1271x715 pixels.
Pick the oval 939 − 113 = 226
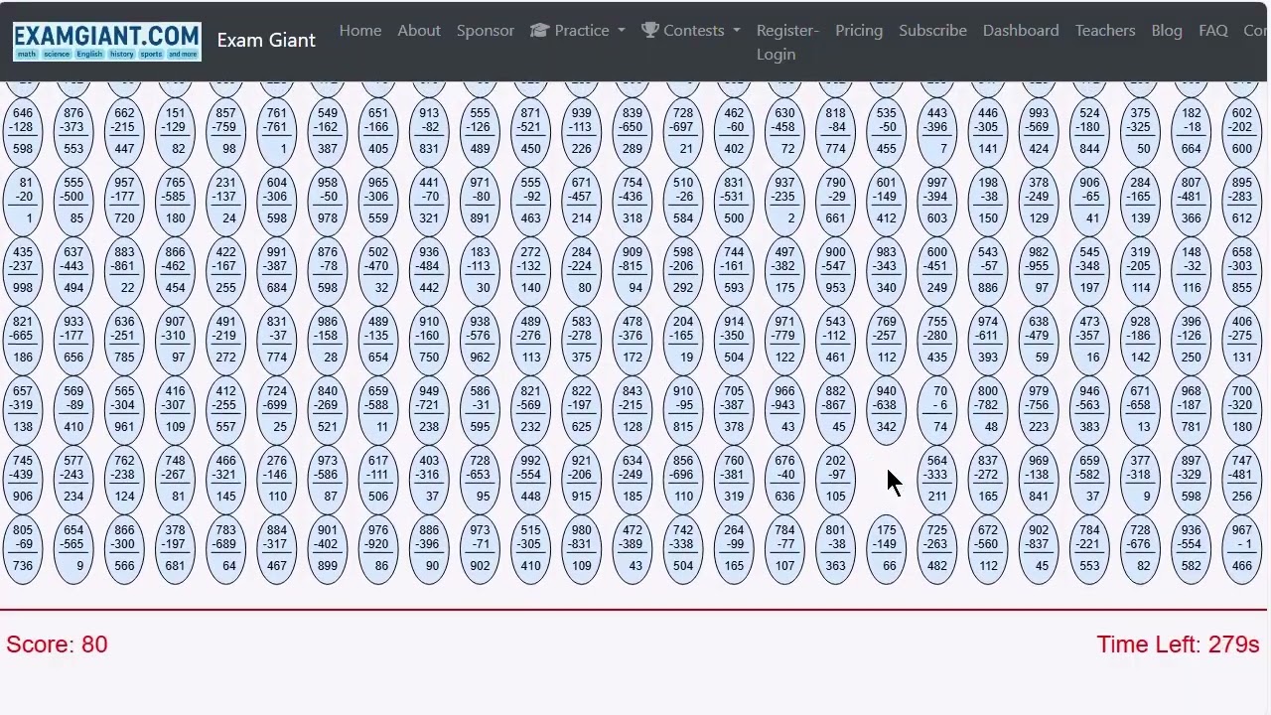point(582,131)
